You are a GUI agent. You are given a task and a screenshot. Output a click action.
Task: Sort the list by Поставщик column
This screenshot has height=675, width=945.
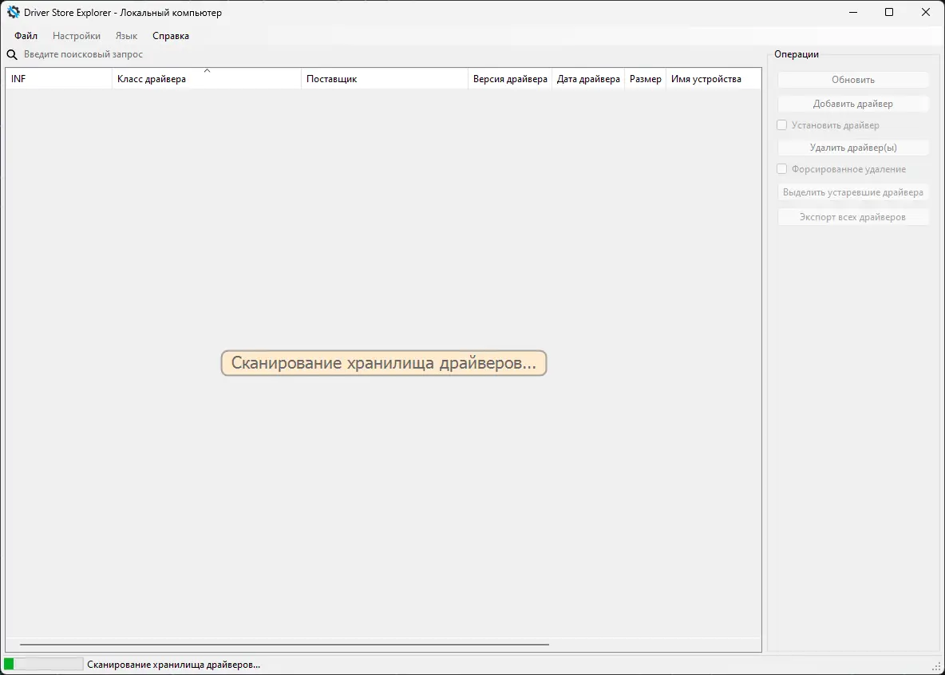pos(383,78)
